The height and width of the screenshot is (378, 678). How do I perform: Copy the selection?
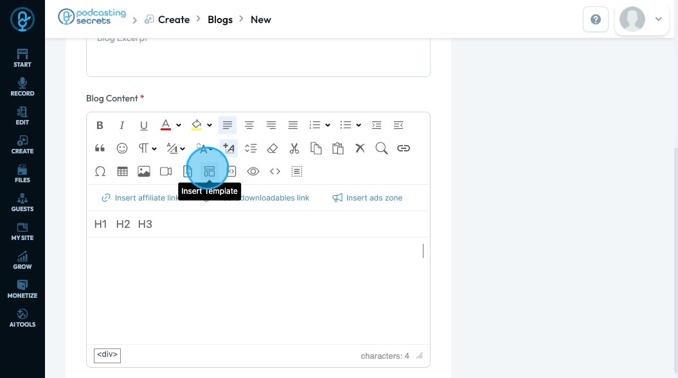point(316,148)
